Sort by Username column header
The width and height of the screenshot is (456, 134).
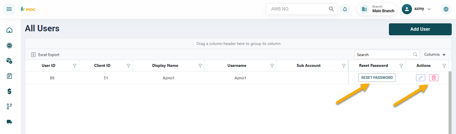tap(237, 65)
